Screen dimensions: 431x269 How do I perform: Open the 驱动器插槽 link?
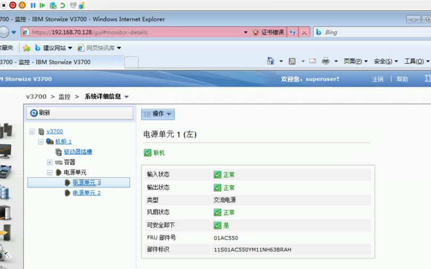coord(78,152)
